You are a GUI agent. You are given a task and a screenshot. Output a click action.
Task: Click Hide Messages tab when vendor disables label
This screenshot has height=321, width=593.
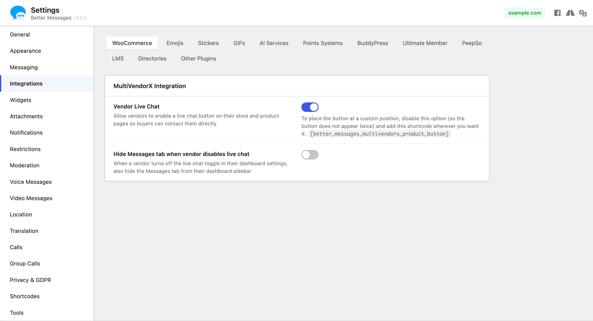coord(181,154)
